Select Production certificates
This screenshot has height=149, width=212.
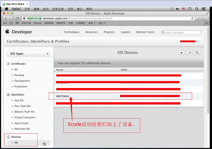21,87
